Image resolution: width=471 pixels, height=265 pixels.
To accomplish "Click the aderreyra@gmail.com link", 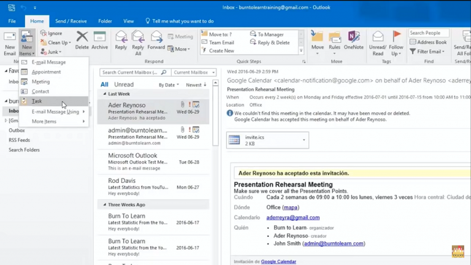I will (293, 218).
